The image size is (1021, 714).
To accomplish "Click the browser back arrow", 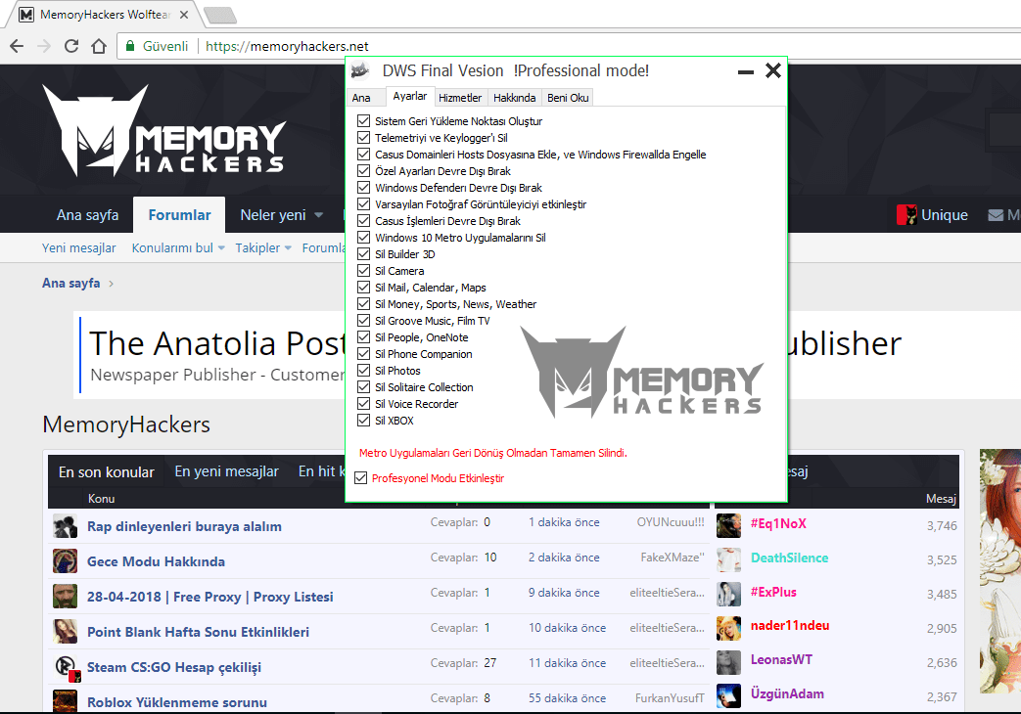I will (17, 46).
